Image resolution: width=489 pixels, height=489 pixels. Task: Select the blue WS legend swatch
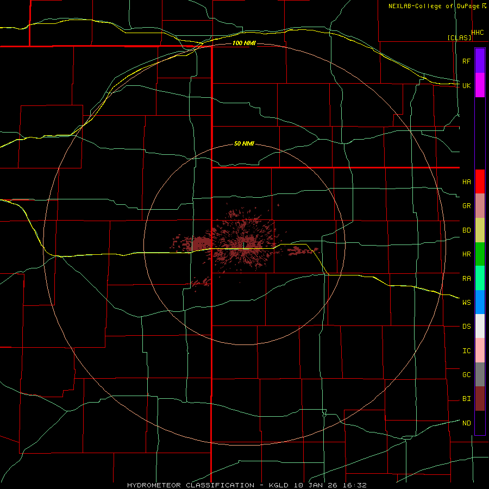tap(480, 302)
